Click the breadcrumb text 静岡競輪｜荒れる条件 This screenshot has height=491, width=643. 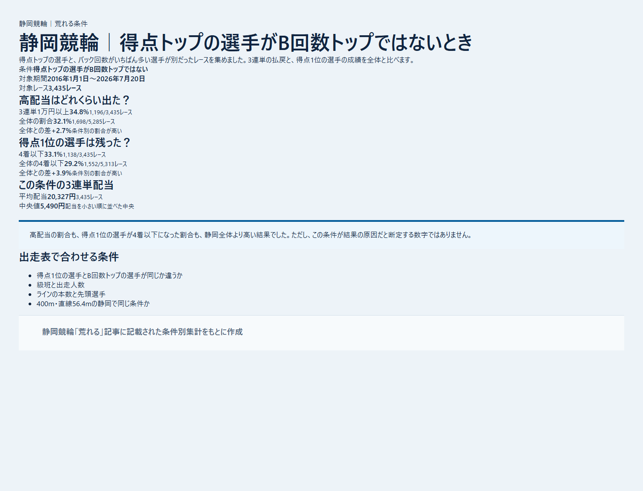point(53,24)
